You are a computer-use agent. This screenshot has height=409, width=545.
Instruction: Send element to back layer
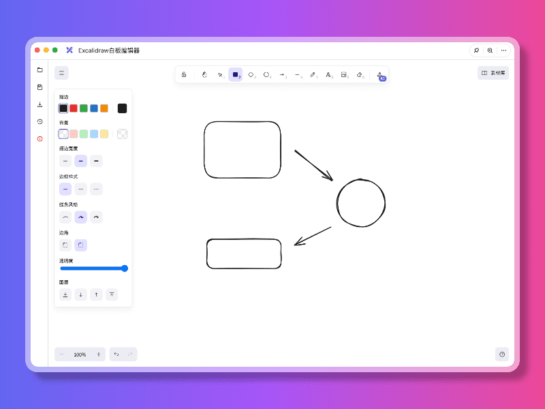click(65, 294)
